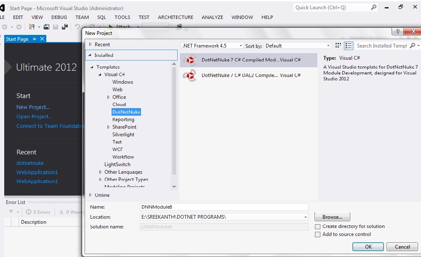Collapse the Installed section
421x257 pixels.
tap(90, 55)
